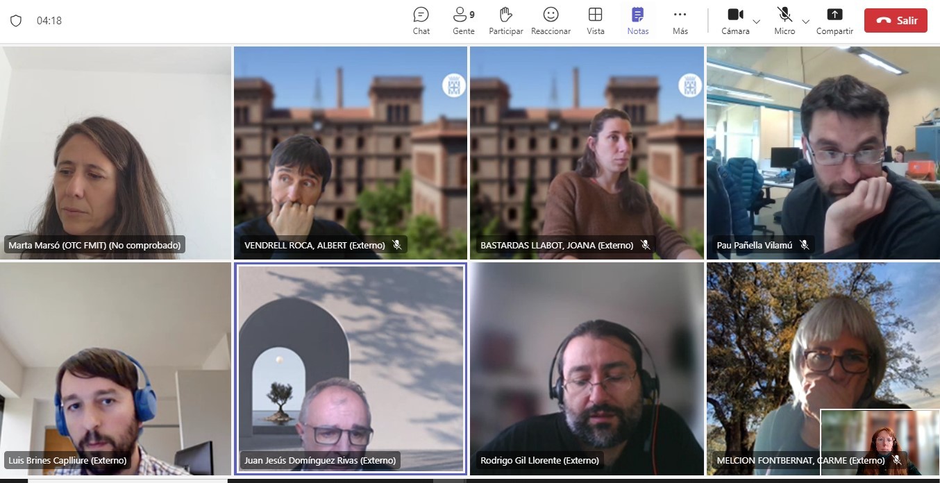Leave the meeting with Salir
The width and height of the screenshot is (940, 483).
point(896,21)
